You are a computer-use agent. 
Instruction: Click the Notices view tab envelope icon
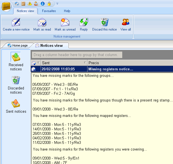(x=37, y=45)
